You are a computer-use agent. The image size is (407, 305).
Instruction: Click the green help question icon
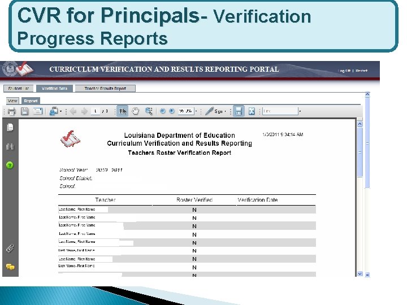tap(10, 165)
